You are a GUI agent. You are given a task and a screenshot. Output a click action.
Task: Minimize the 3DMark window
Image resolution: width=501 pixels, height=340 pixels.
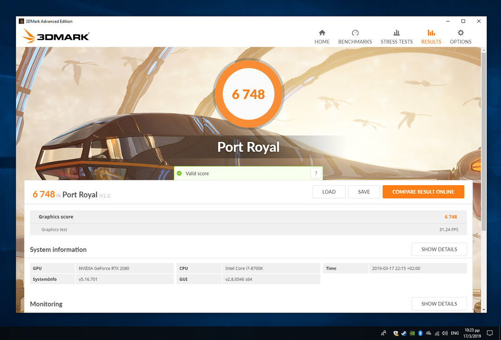[x=448, y=21]
